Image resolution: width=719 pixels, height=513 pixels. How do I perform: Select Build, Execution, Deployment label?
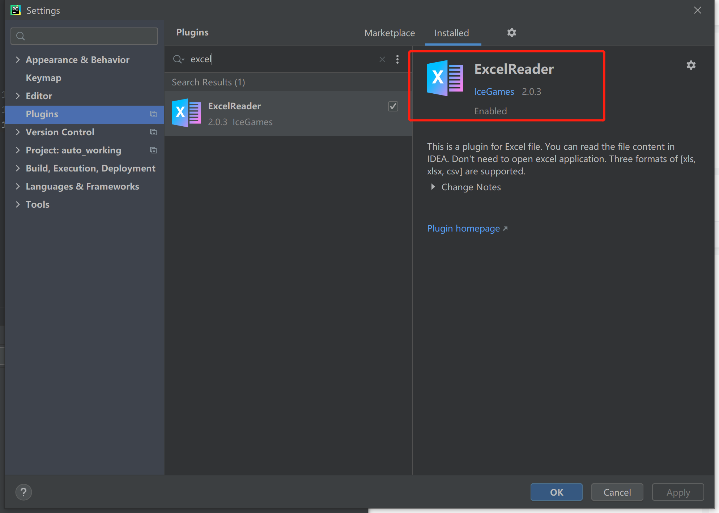pos(90,168)
